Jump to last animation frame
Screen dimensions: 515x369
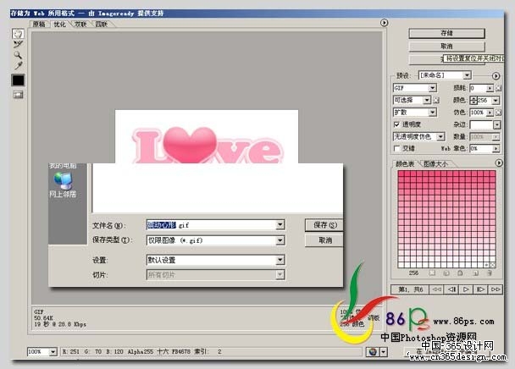pyautogui.click(x=496, y=289)
